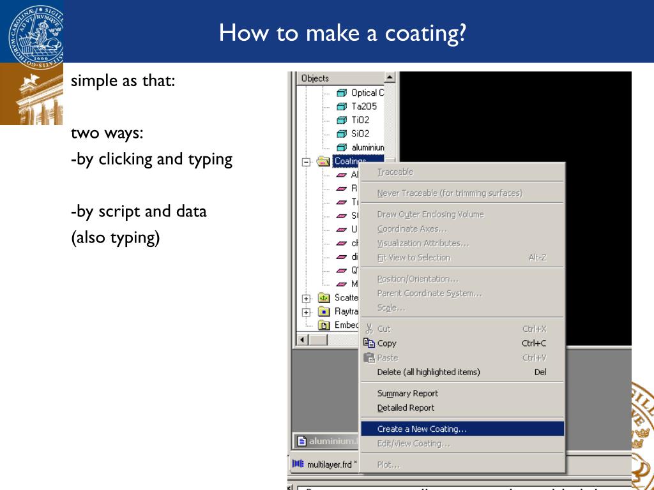Click the multilayer.frd document icon
The height and width of the screenshot is (490, 654).
click(x=298, y=464)
